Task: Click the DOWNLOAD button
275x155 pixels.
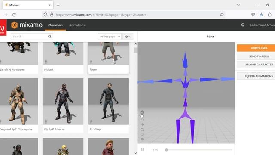Action: pyautogui.click(x=256, y=48)
